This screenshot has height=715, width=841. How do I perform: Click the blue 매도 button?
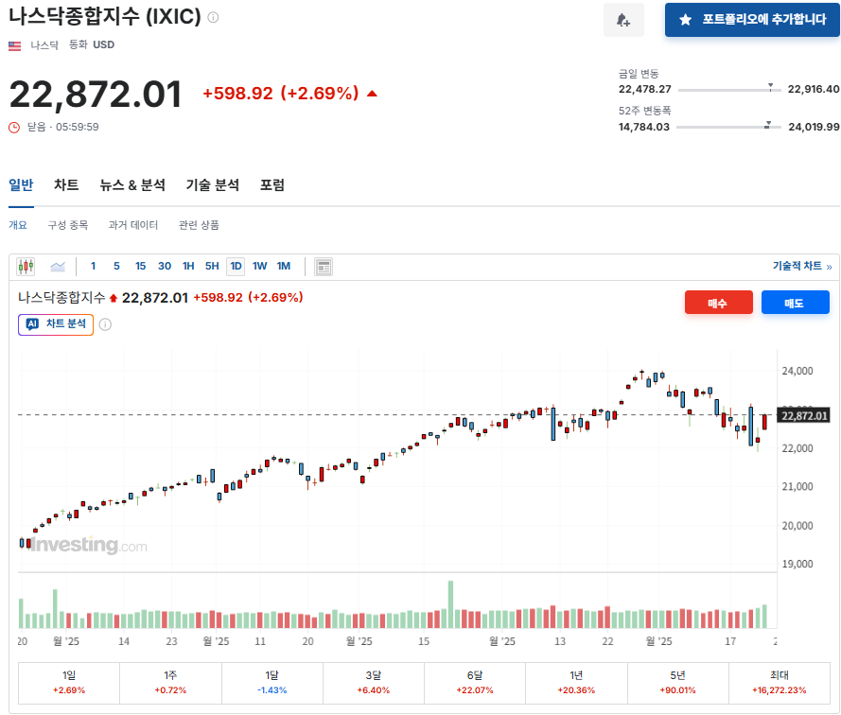coord(795,303)
